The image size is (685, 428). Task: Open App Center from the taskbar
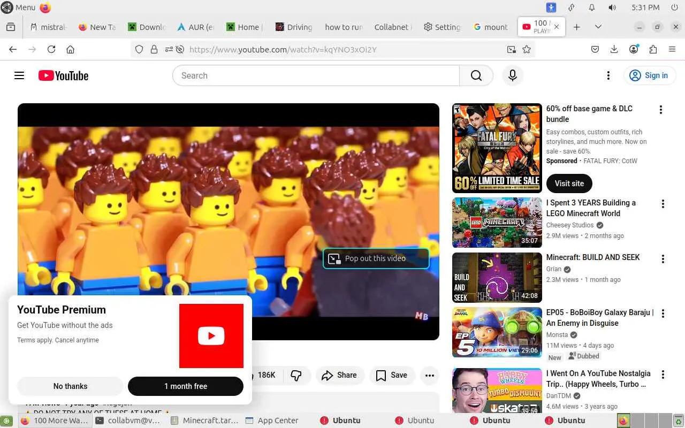pos(272,421)
